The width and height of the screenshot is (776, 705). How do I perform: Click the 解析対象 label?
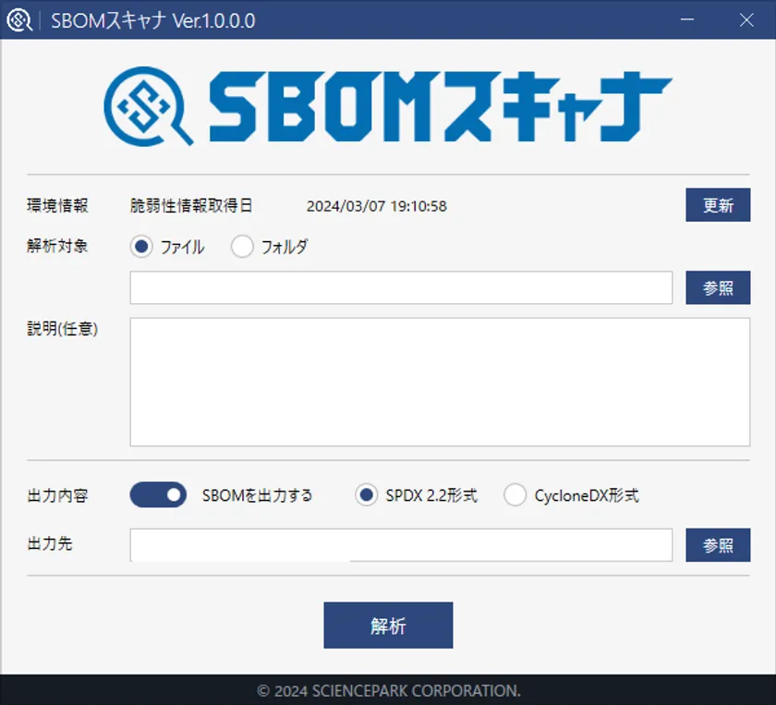(x=57, y=246)
